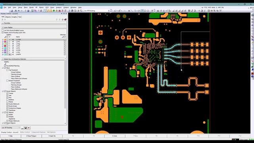Select the circle drawing tool

pyautogui.click(x=148, y=11)
